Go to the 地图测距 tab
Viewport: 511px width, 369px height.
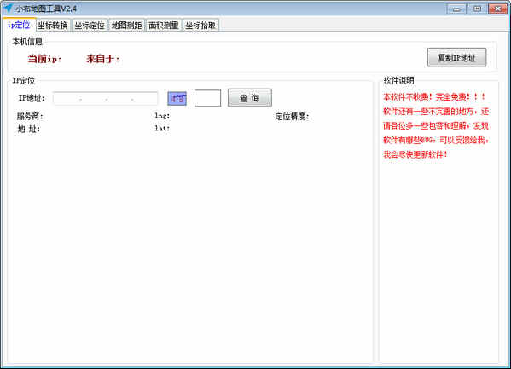[x=126, y=26]
